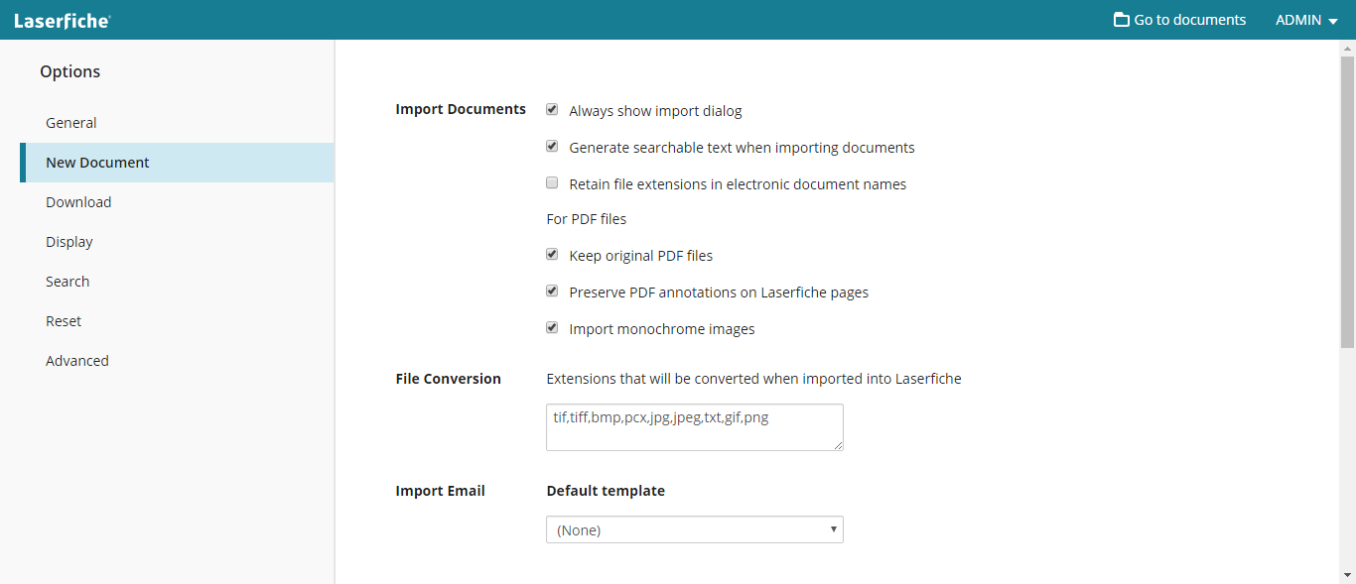This screenshot has width=1356, height=584.
Task: Uncheck Import monochrome images option
Action: click(x=552, y=328)
